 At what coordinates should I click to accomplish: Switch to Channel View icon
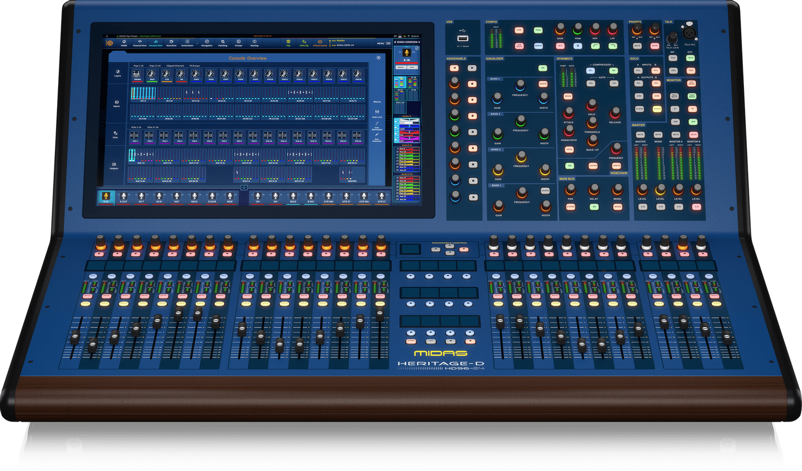coord(139,43)
